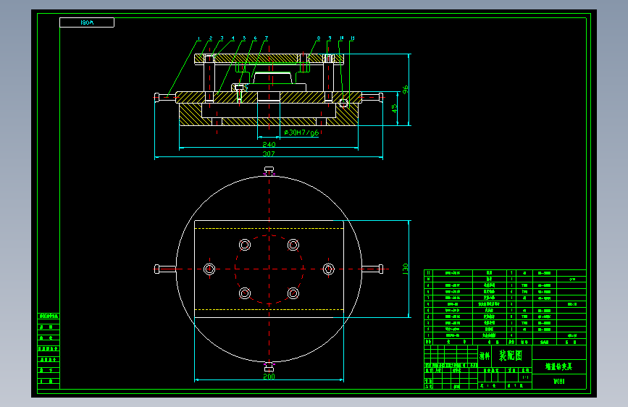Click the far-right bolt hole on centerline
628x407 pixels.
pyautogui.click(x=328, y=269)
